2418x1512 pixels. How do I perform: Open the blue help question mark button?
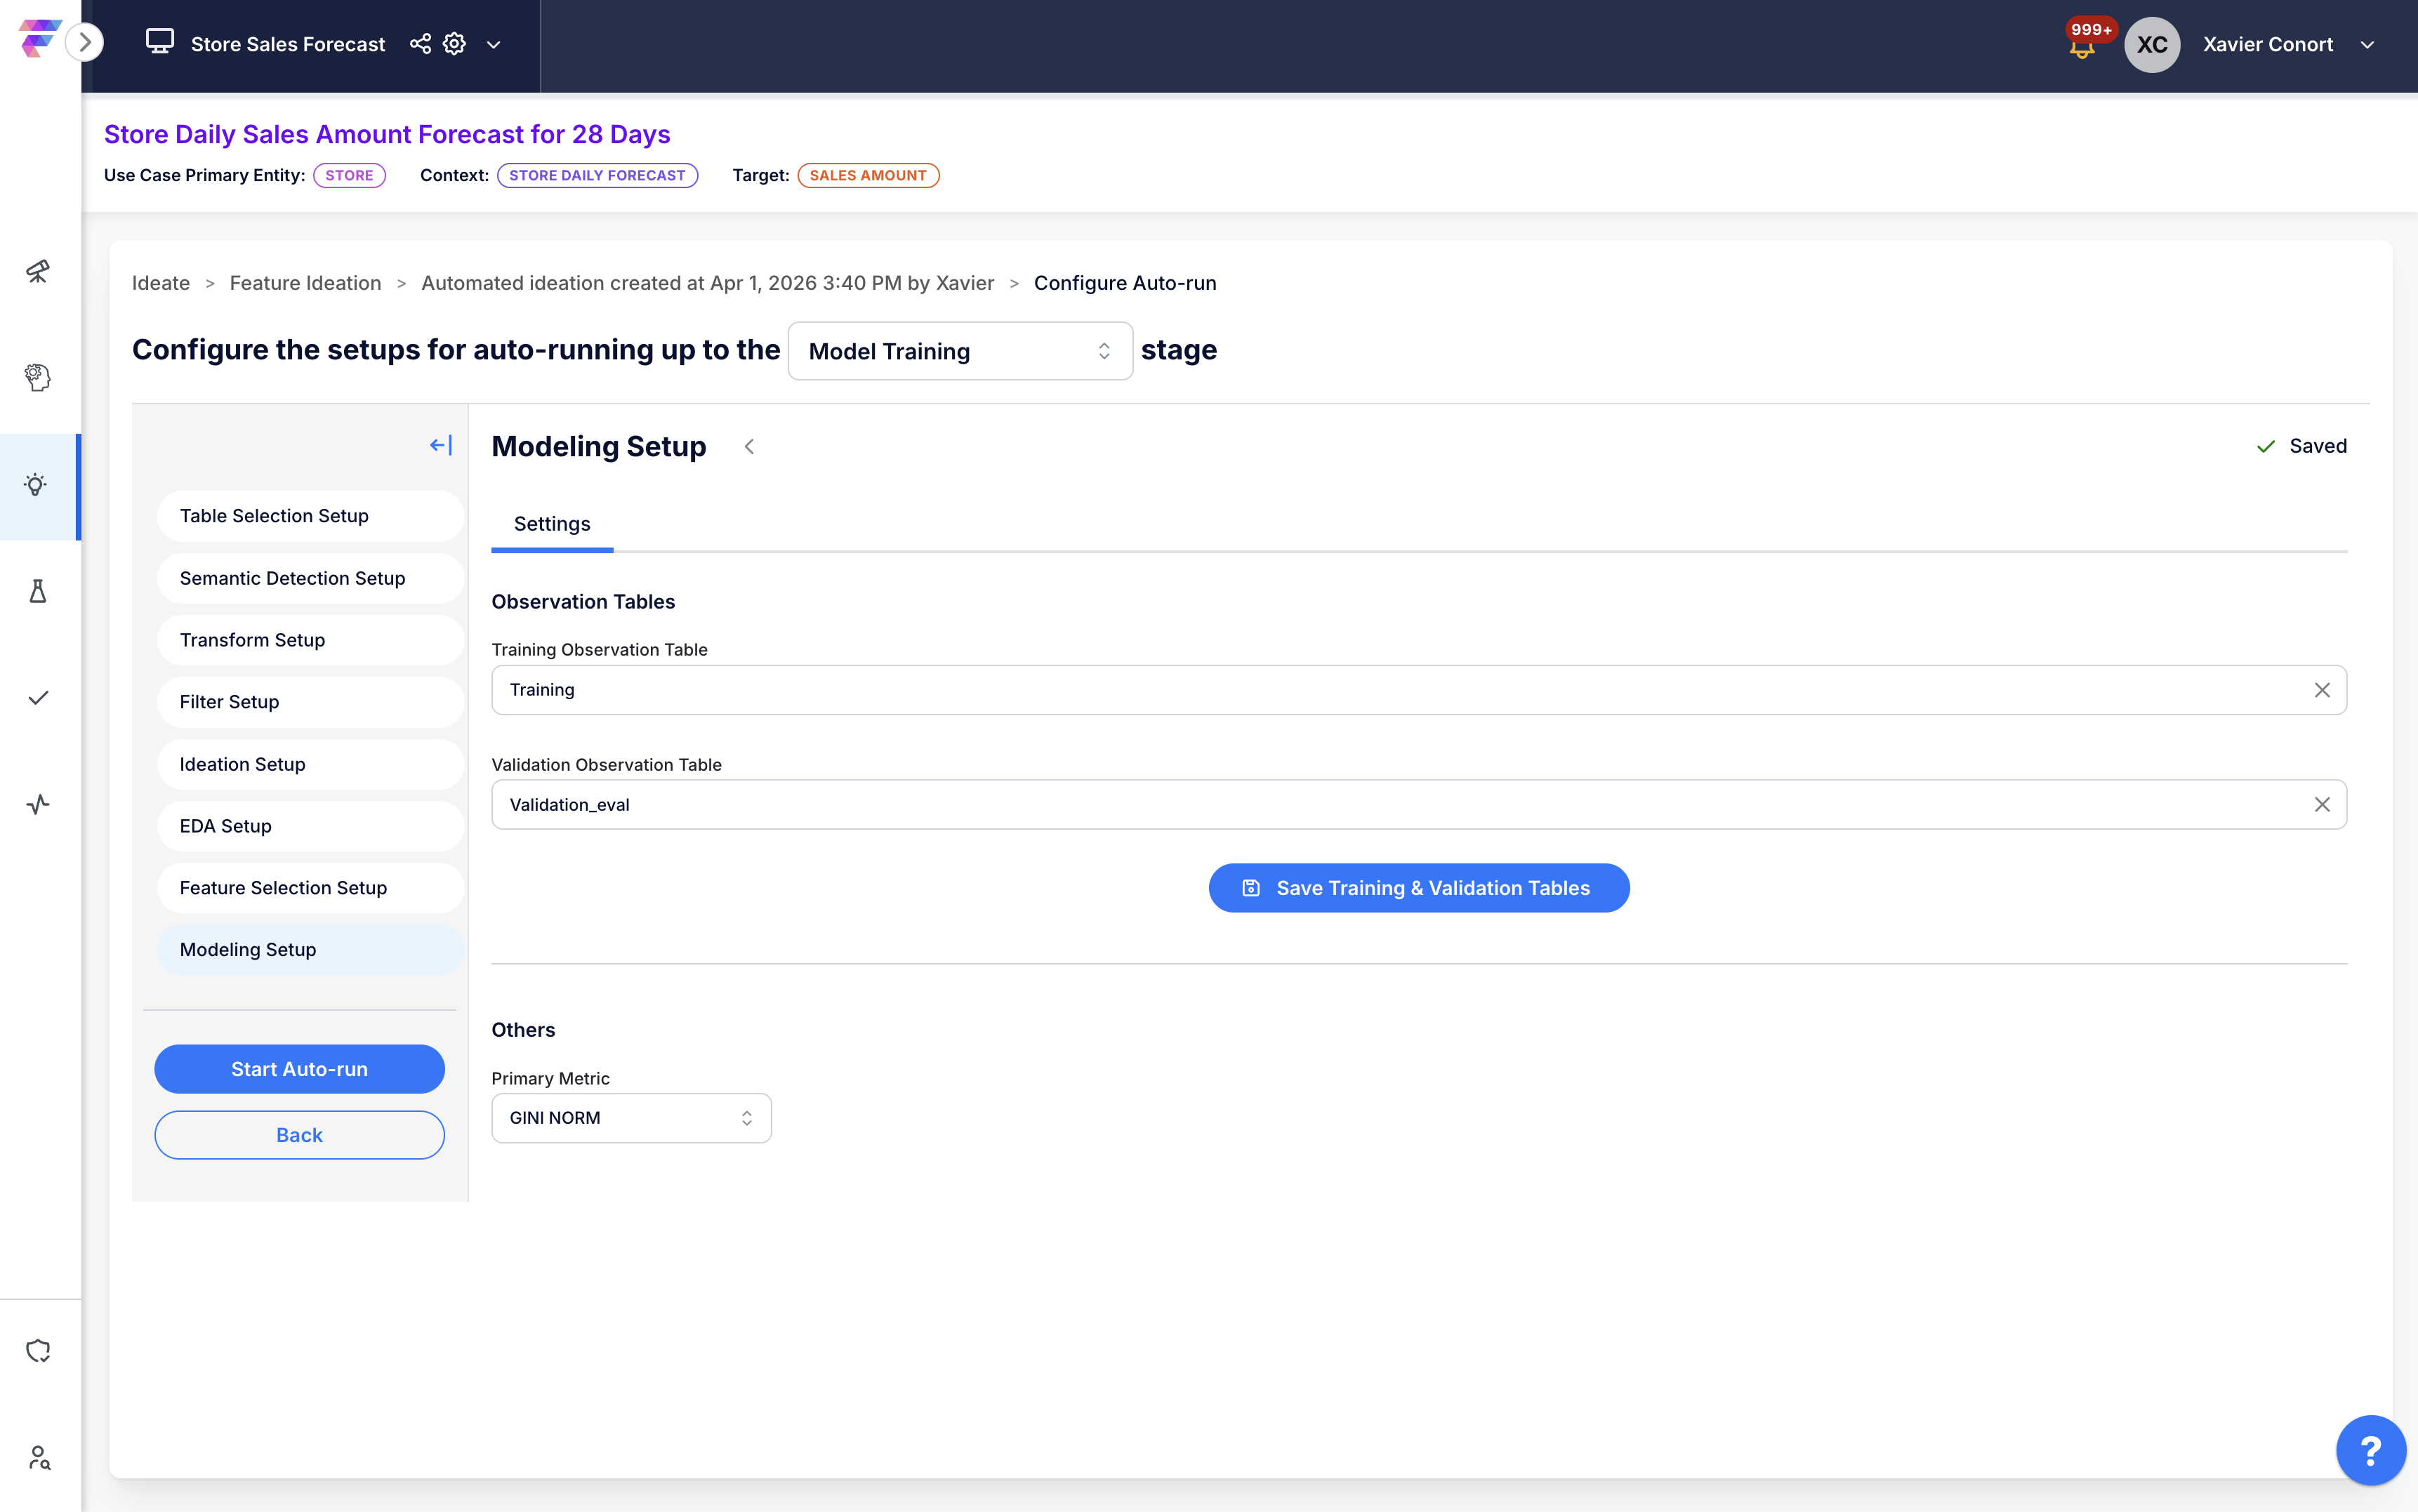pos(2370,1450)
